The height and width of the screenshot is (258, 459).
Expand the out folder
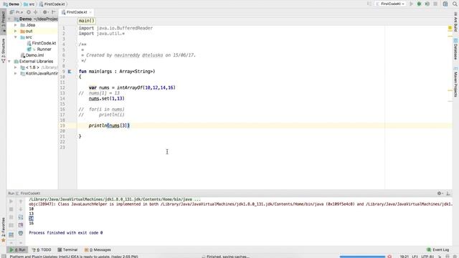tap(16, 31)
